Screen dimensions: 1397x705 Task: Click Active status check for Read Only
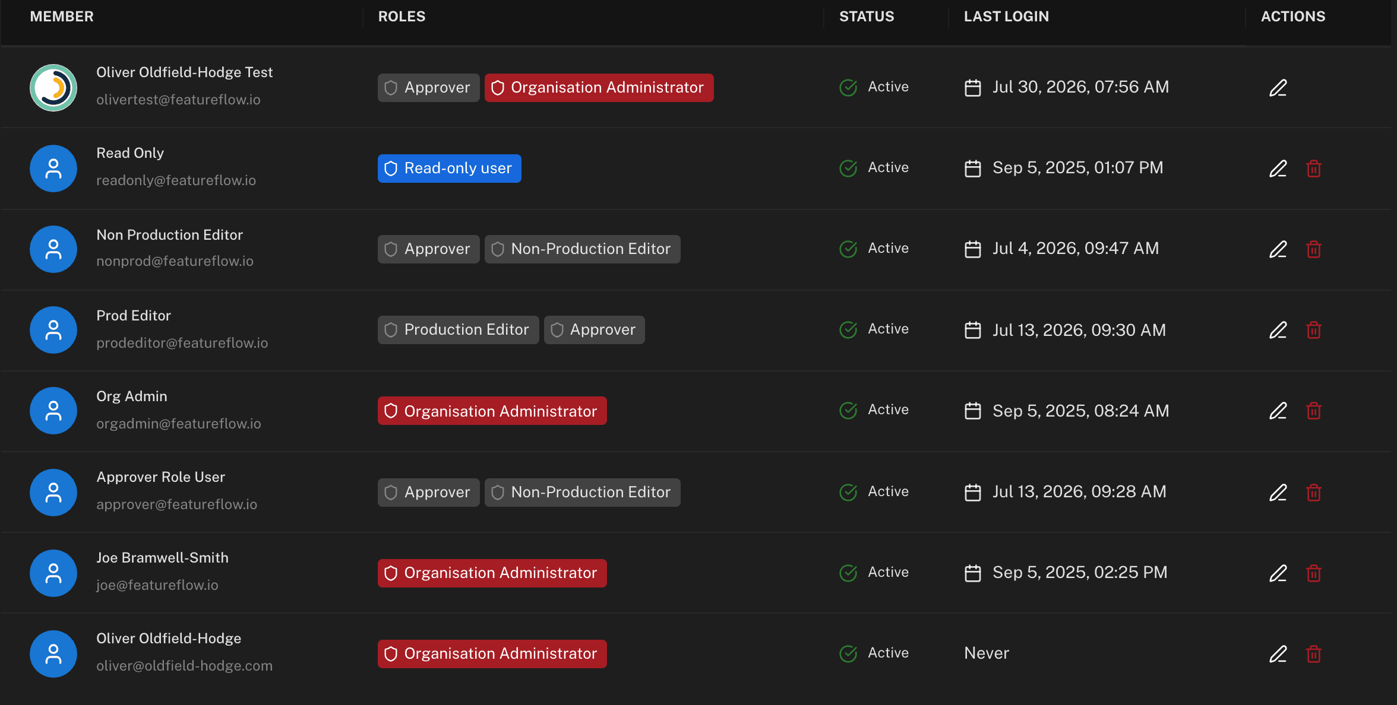848,169
